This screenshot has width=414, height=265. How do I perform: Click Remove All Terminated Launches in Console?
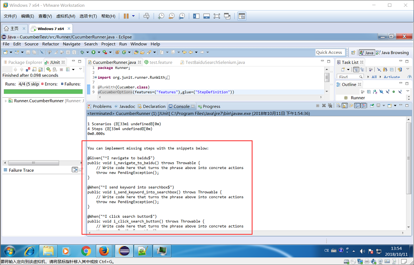330,106
